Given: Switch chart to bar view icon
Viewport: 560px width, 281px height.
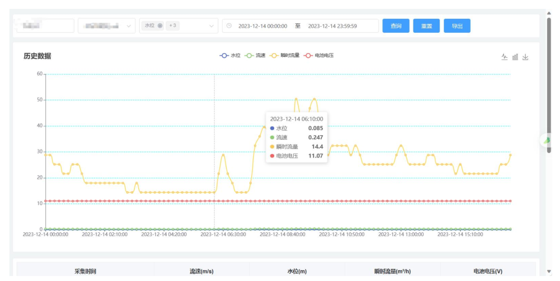Looking at the screenshot, I should pyautogui.click(x=515, y=57).
